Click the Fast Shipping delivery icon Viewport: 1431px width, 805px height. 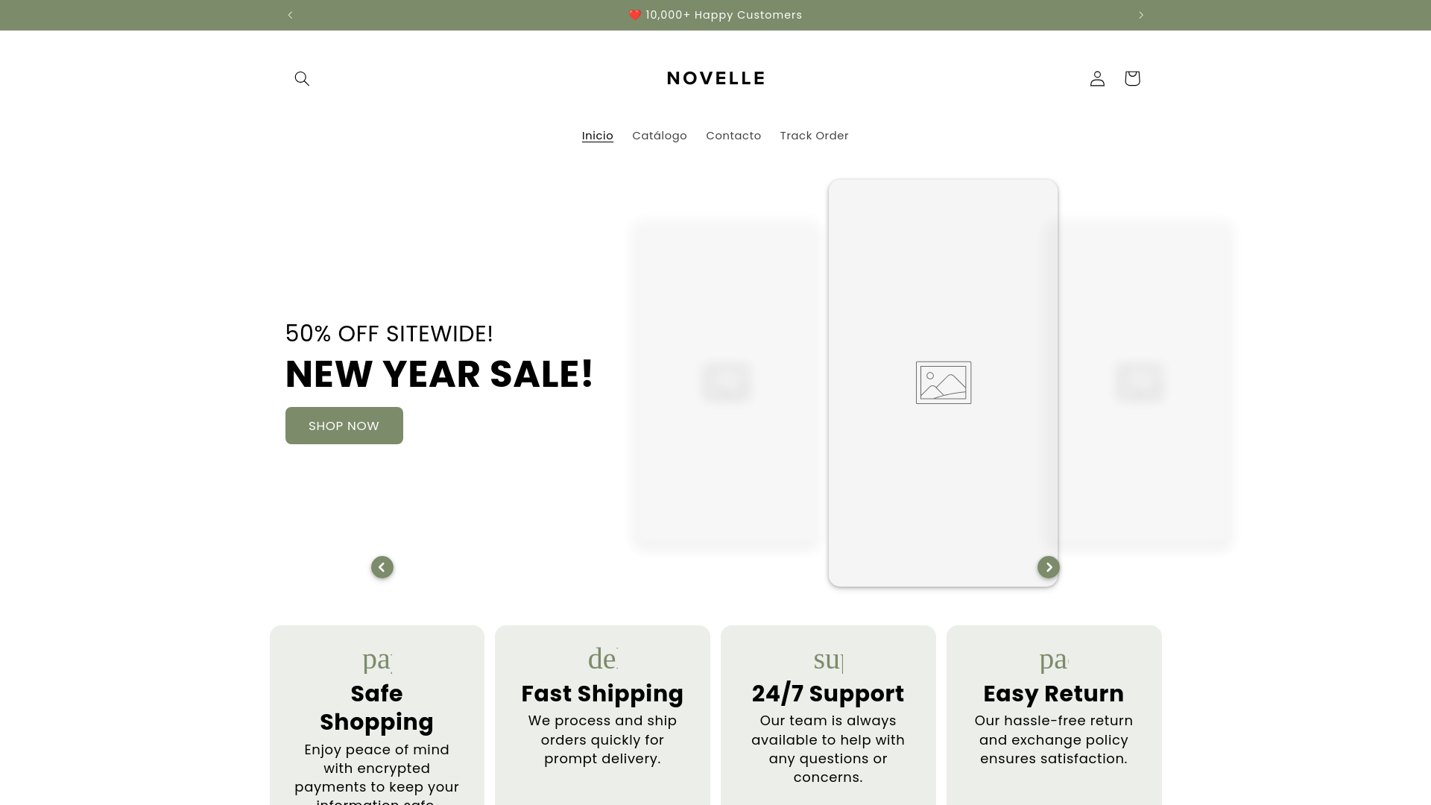[603, 659]
